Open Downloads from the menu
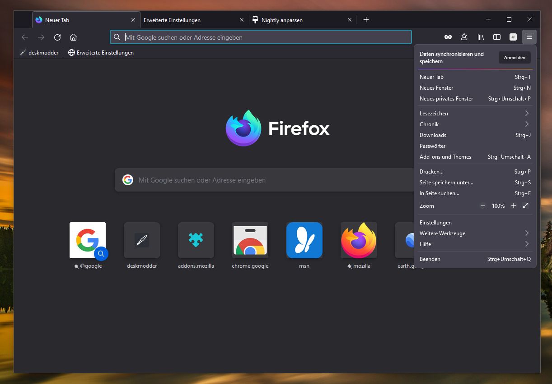Image resolution: width=552 pixels, height=384 pixels. click(475, 135)
